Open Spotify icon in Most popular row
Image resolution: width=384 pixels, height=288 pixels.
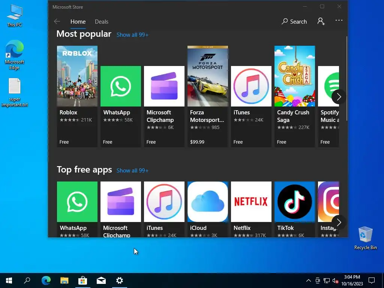pyautogui.click(x=328, y=86)
